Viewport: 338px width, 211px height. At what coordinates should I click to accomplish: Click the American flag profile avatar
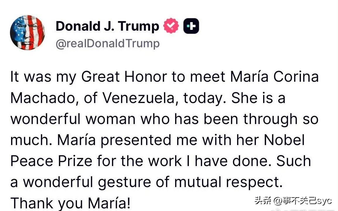point(27,33)
